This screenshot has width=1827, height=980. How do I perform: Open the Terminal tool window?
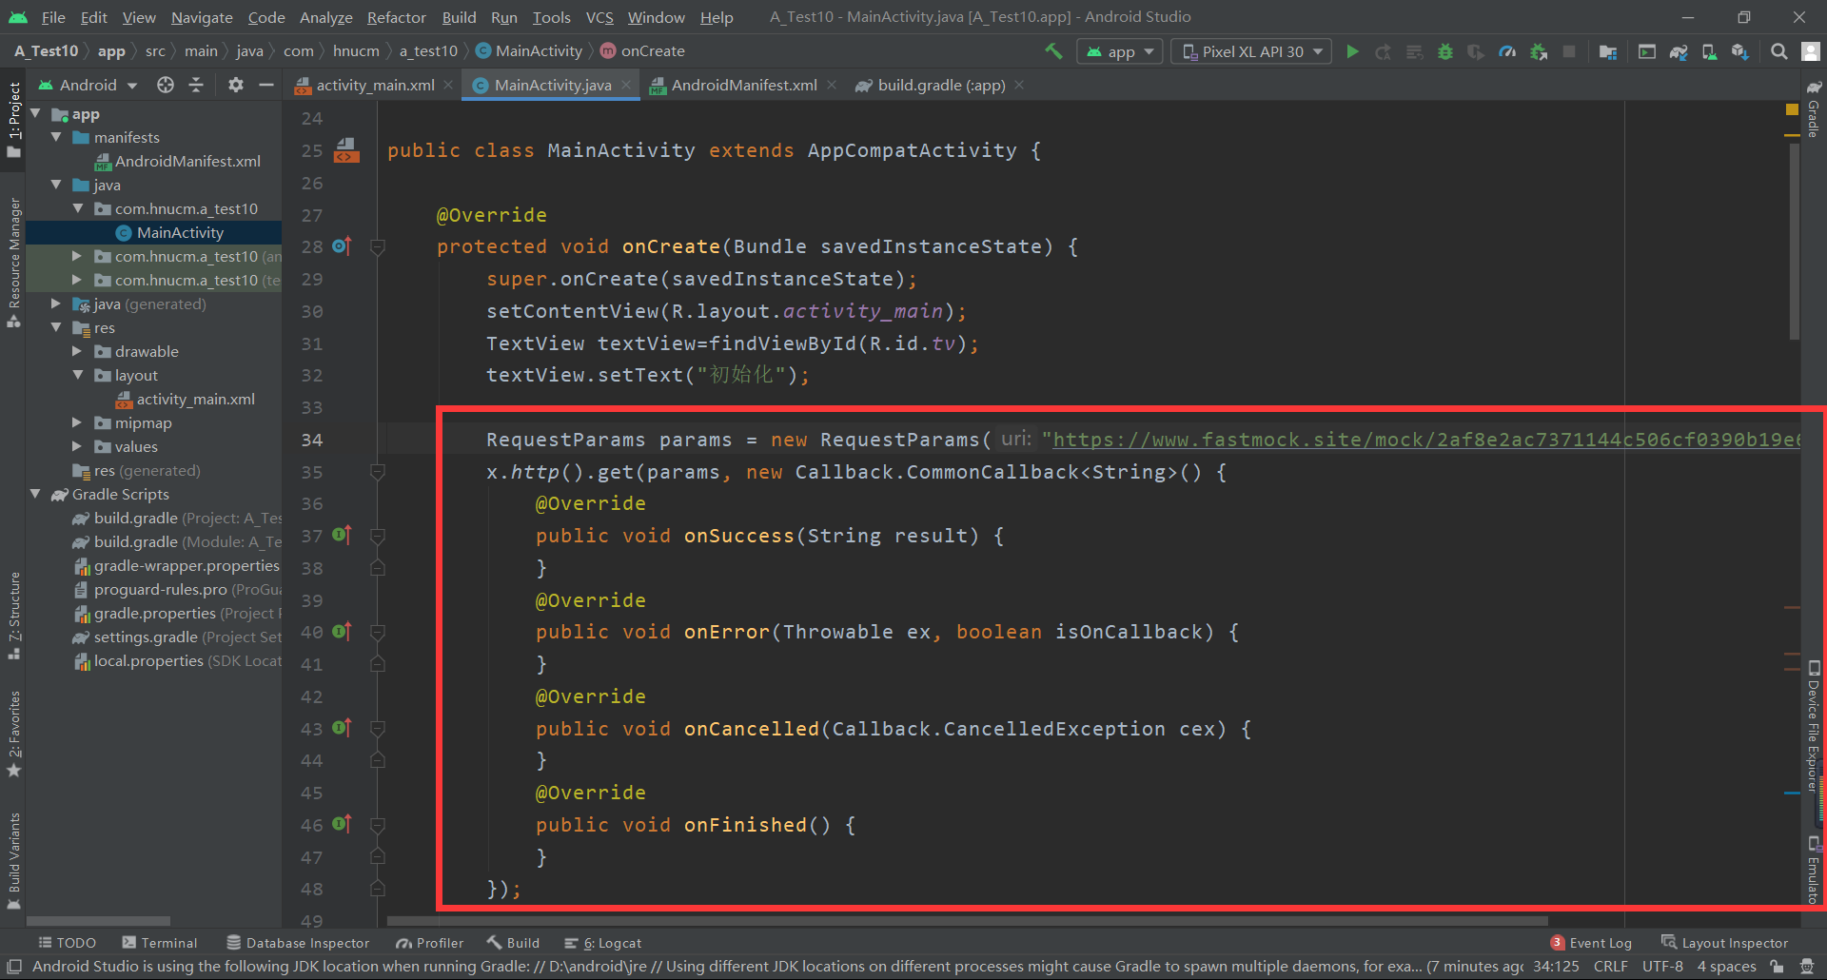(x=160, y=943)
